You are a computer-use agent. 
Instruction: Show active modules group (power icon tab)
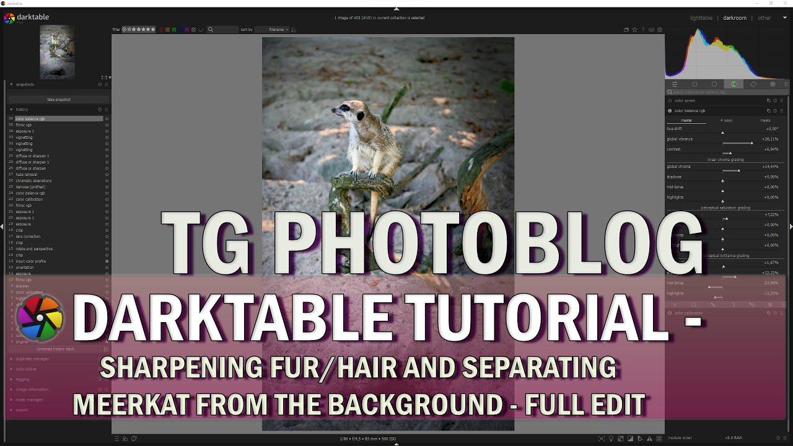tap(694, 84)
